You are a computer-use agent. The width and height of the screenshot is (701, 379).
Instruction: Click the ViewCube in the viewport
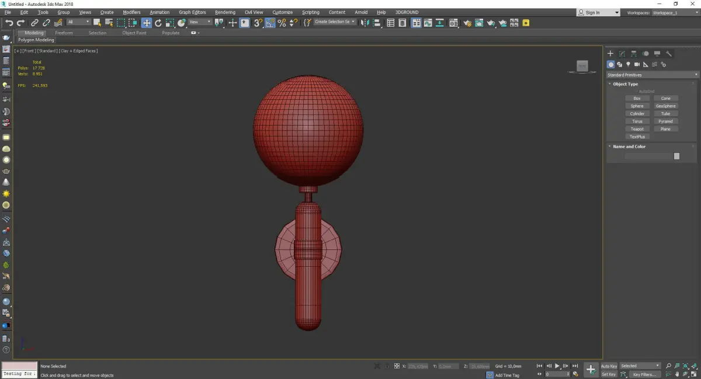point(582,67)
